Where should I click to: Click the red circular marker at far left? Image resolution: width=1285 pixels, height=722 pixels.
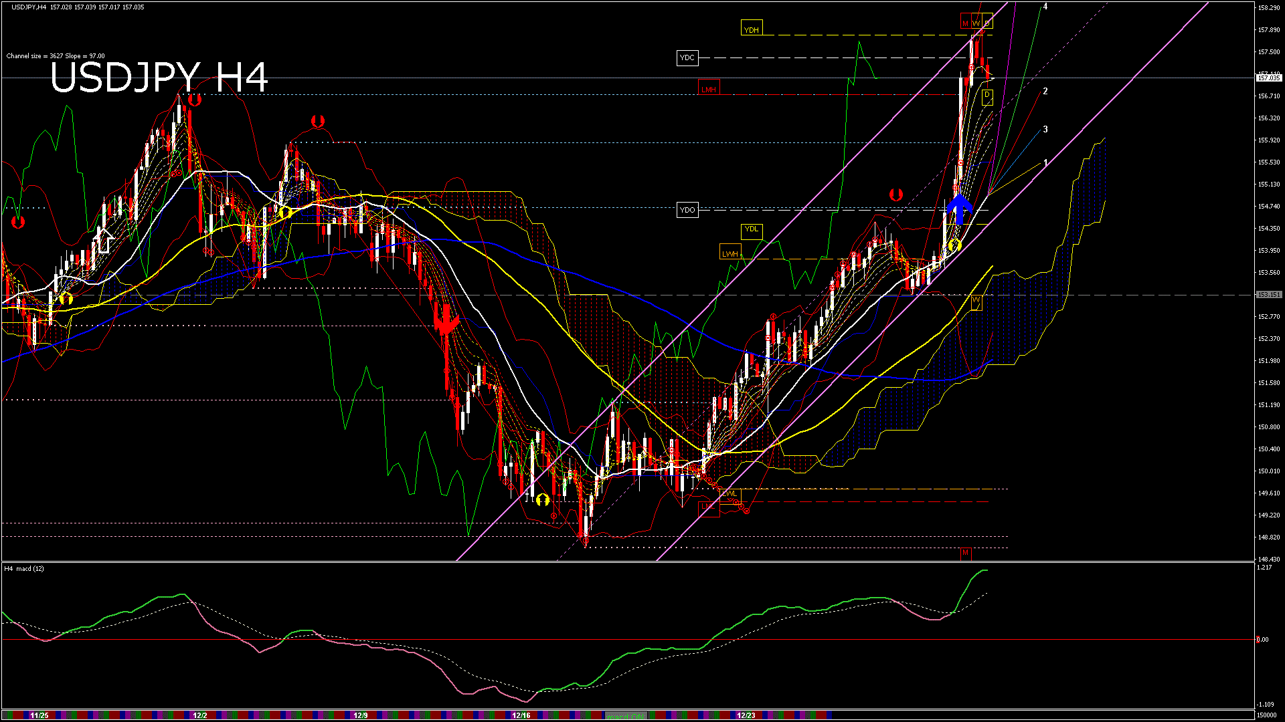[x=18, y=221]
